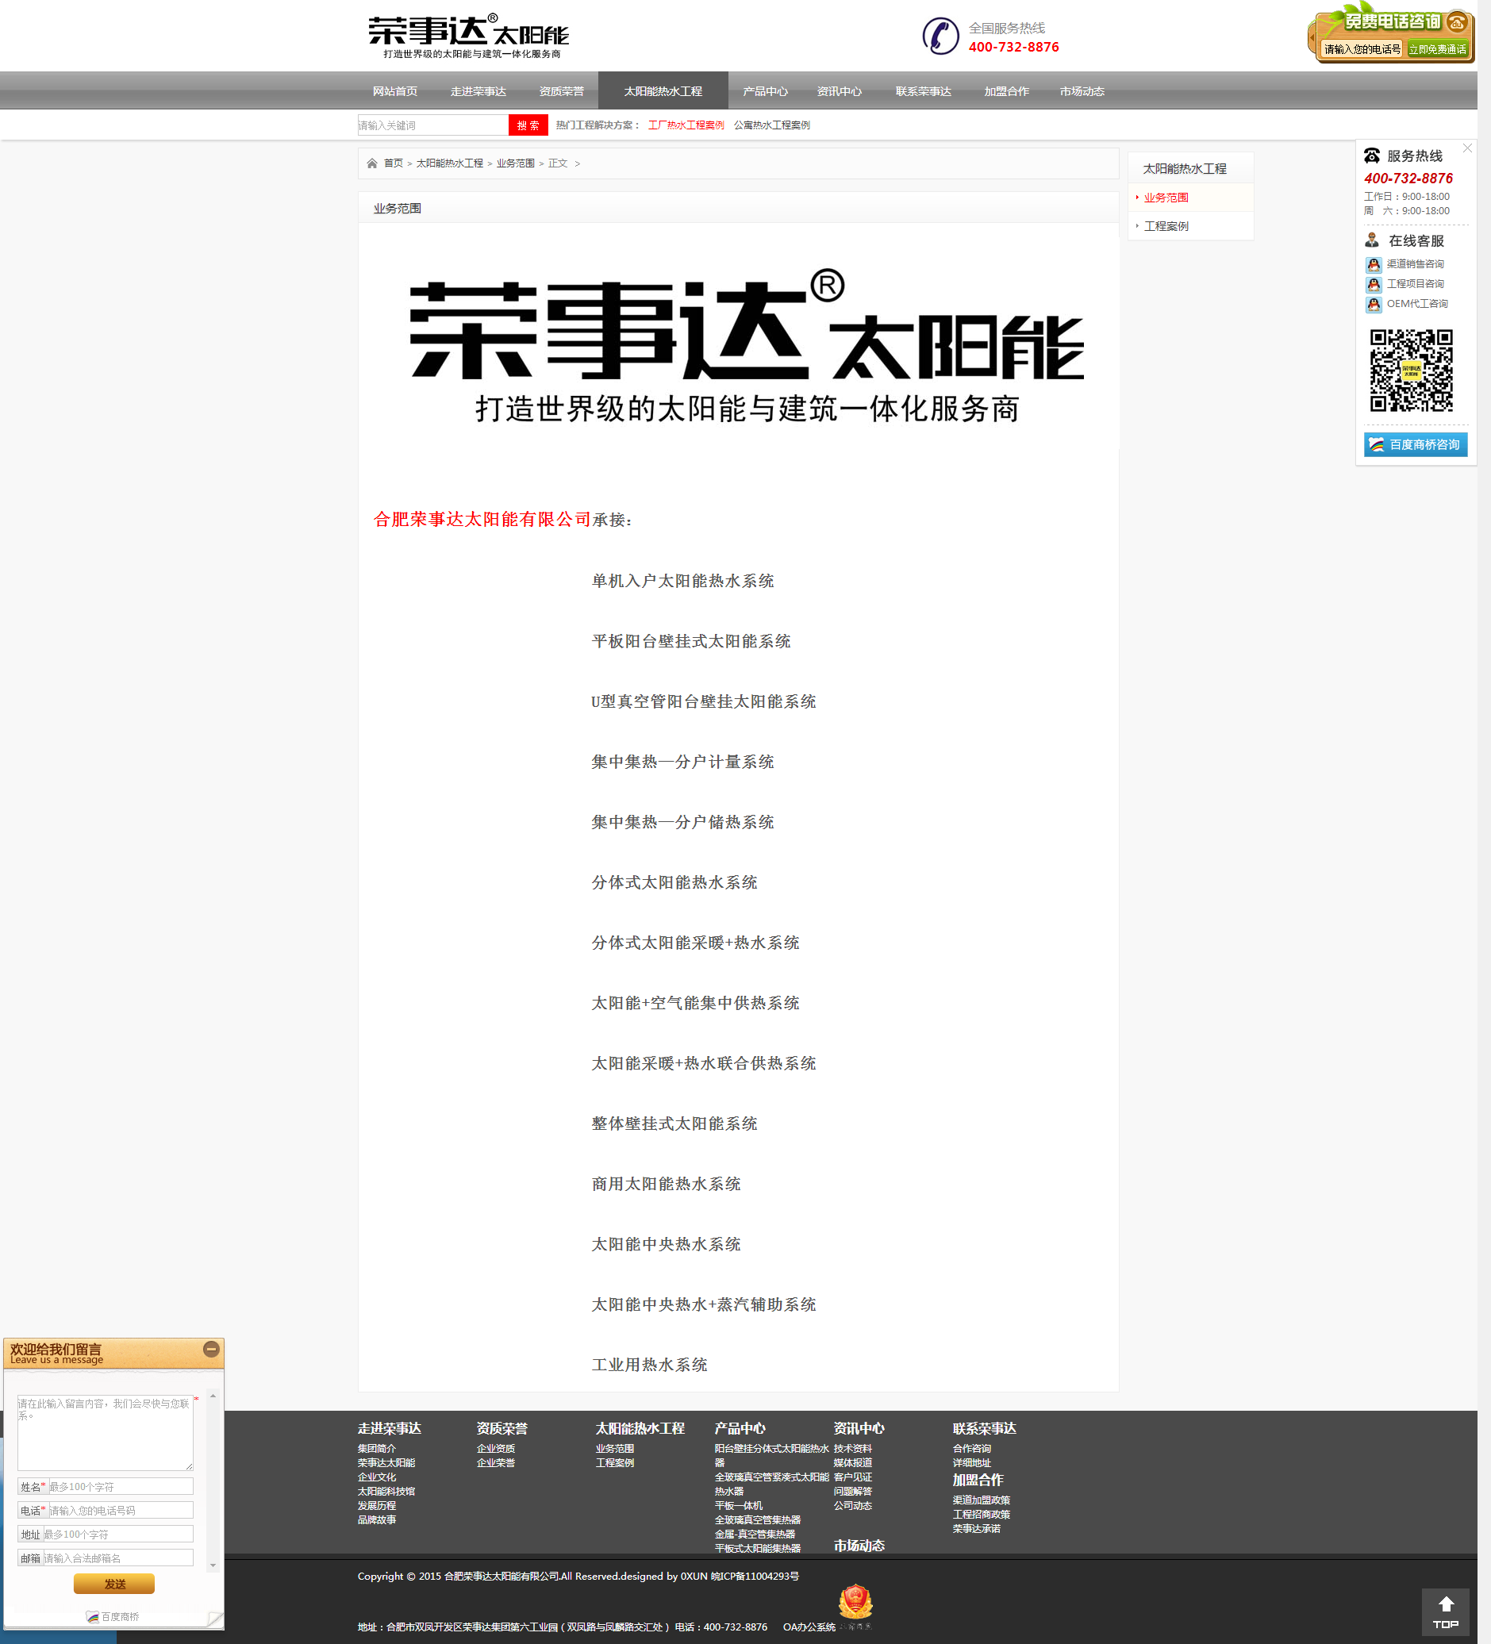Image resolution: width=1491 pixels, height=1644 pixels.
Task: Click the 工程项目咨询 QQ penguin icon
Action: tap(1374, 284)
